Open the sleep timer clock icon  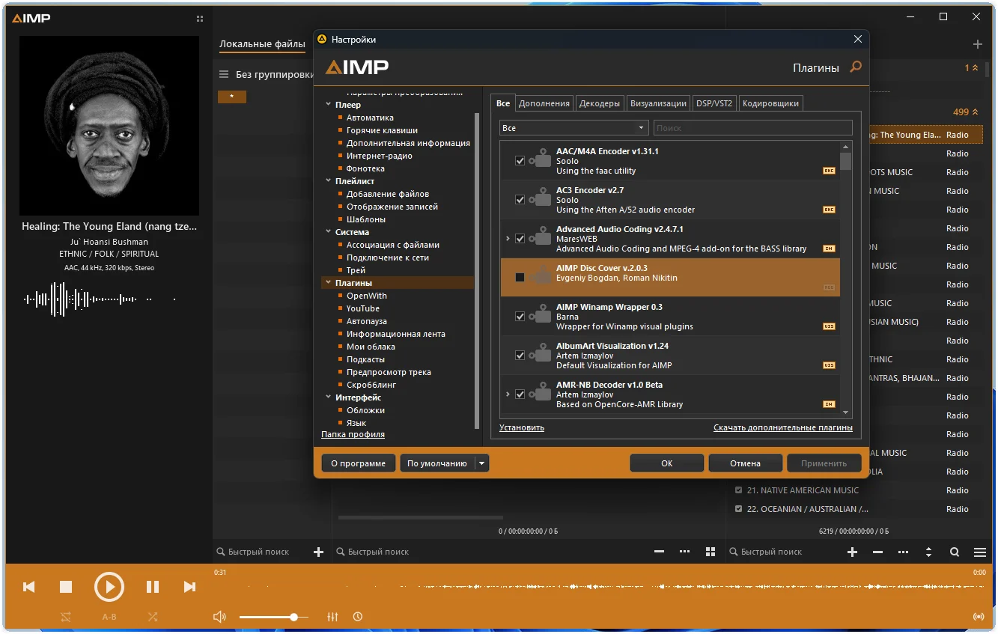coord(358,617)
